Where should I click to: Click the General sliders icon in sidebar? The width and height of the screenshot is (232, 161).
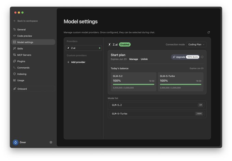[x=14, y=29]
